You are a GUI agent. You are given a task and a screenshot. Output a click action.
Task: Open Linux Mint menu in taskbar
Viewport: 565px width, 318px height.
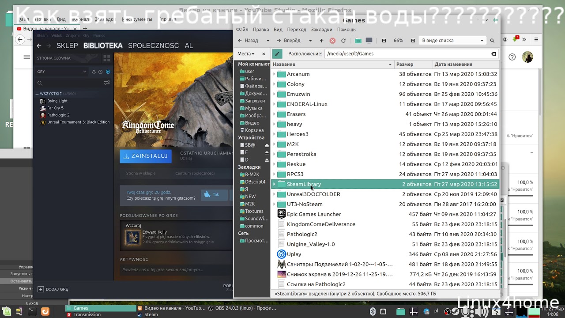7,311
